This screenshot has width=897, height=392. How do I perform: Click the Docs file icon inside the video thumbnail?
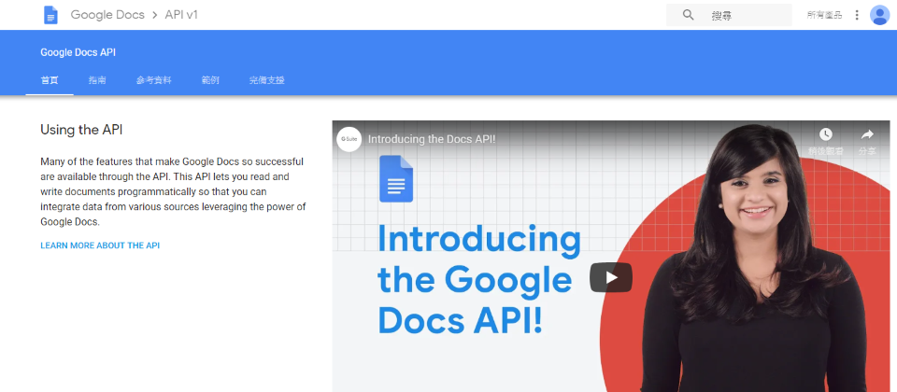396,179
